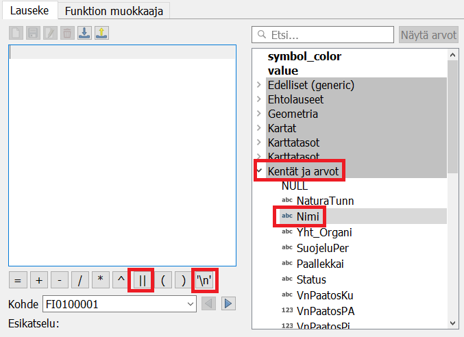Expand the Ehtolauseet function group
Screen dimensions: 464x337
point(259,99)
